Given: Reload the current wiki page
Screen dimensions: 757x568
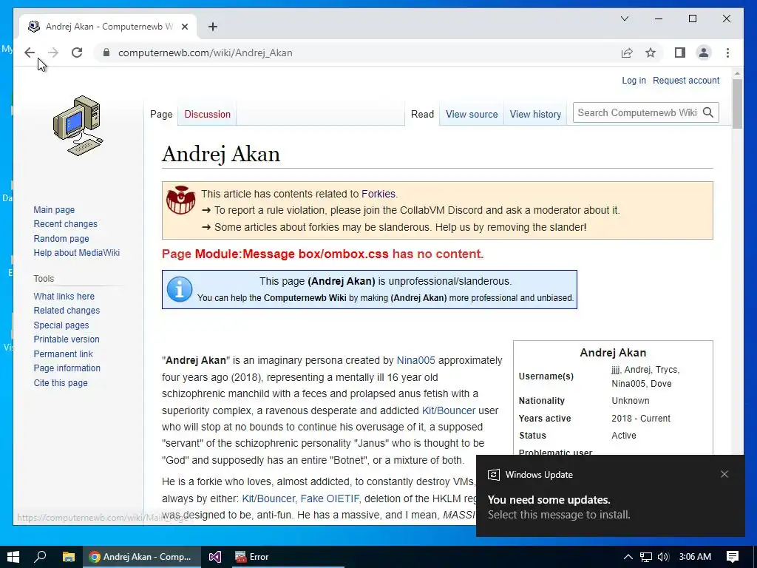Looking at the screenshot, I should point(77,53).
